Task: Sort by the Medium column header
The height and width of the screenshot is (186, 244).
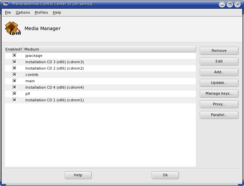Action: pyautogui.click(x=110, y=49)
